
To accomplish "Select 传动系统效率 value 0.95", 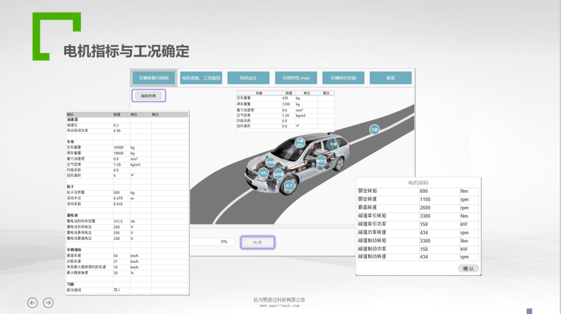I will (121, 131).
